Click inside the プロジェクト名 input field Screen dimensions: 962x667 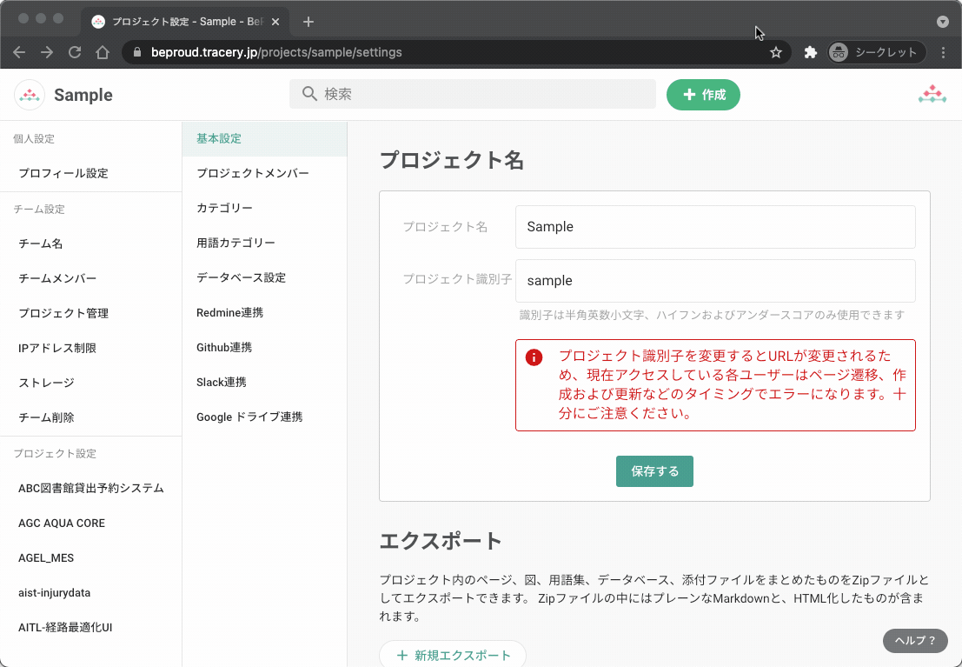pyautogui.click(x=715, y=227)
